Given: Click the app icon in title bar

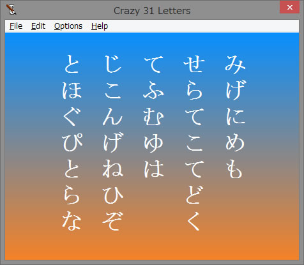Looking at the screenshot, I should point(11,10).
